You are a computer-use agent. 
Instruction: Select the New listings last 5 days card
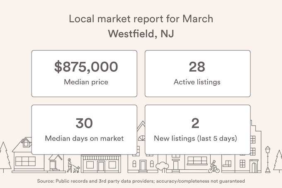[x=198, y=130]
